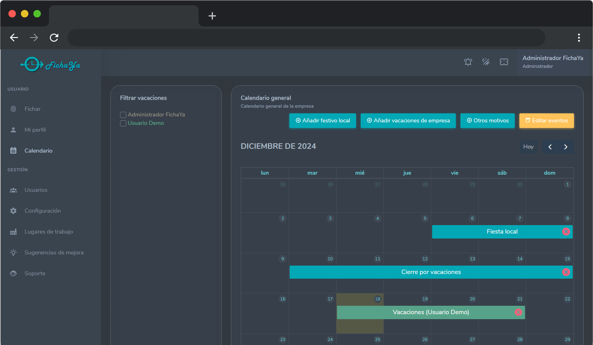Toggle the dark/light theme icon
The image size is (593, 345).
(x=486, y=62)
